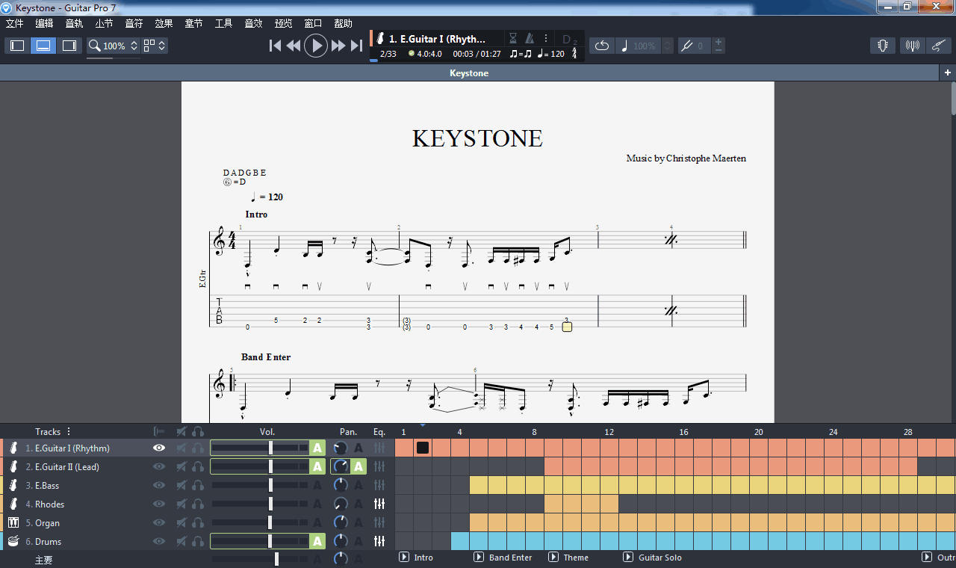Start playback with the Play button
The width and height of the screenshot is (956, 568).
316,46
